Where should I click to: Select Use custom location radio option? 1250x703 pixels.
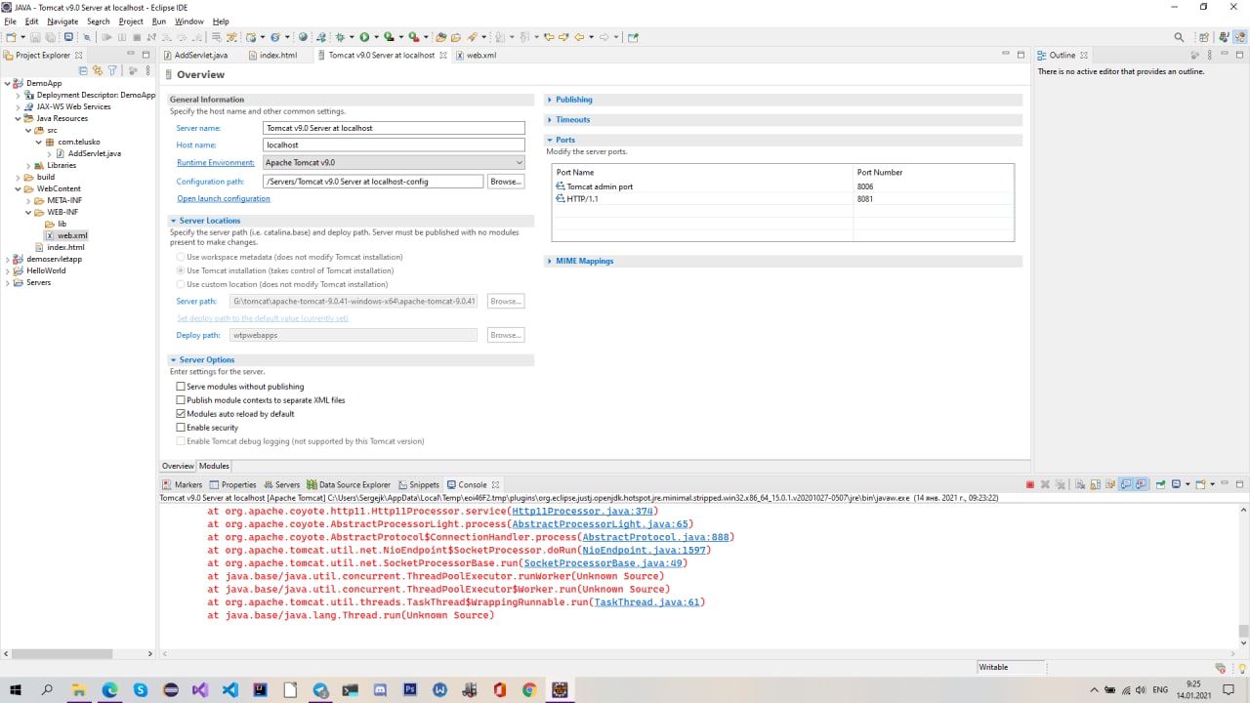point(181,284)
